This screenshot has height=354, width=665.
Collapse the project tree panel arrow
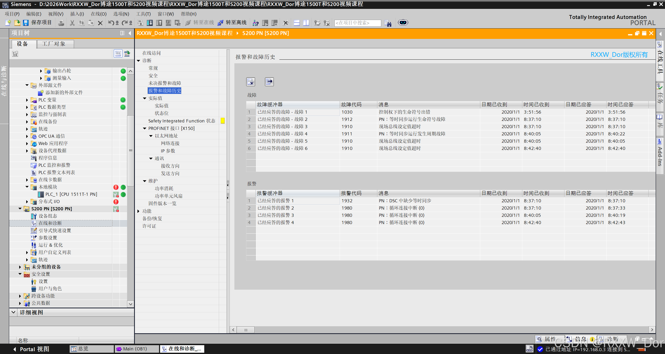130,33
